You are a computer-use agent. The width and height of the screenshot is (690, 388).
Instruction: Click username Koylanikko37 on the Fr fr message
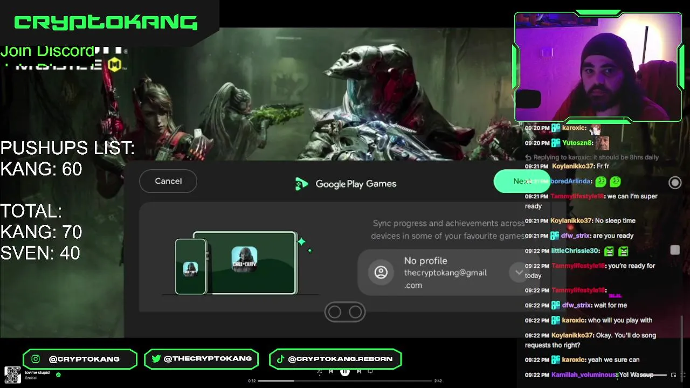click(x=572, y=167)
